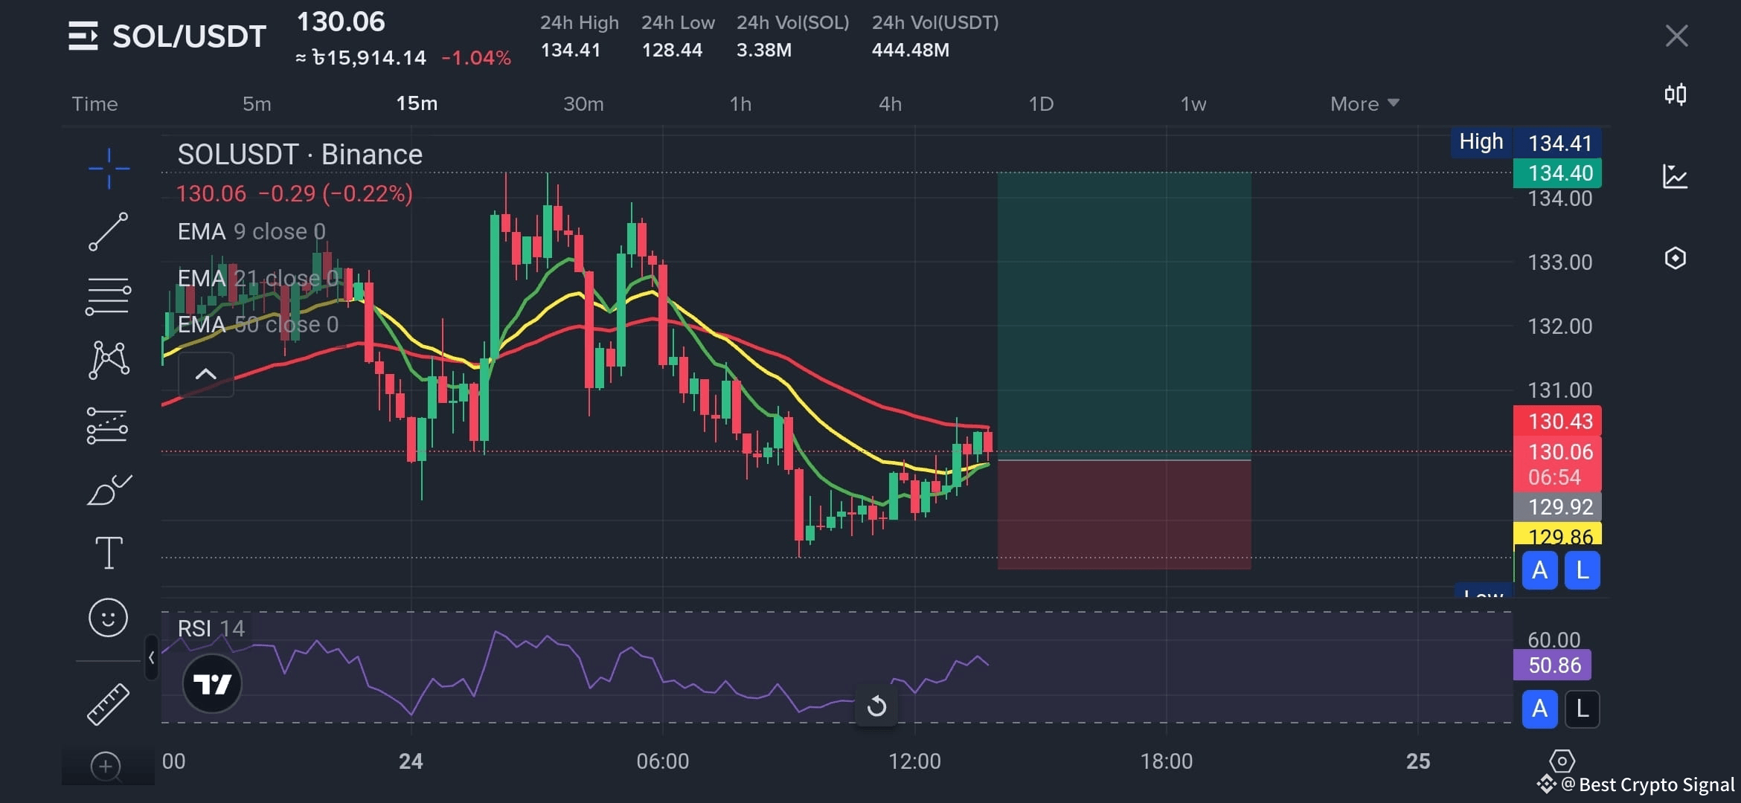The width and height of the screenshot is (1741, 803).
Task: Click the TradingView logo
Action: click(x=212, y=683)
